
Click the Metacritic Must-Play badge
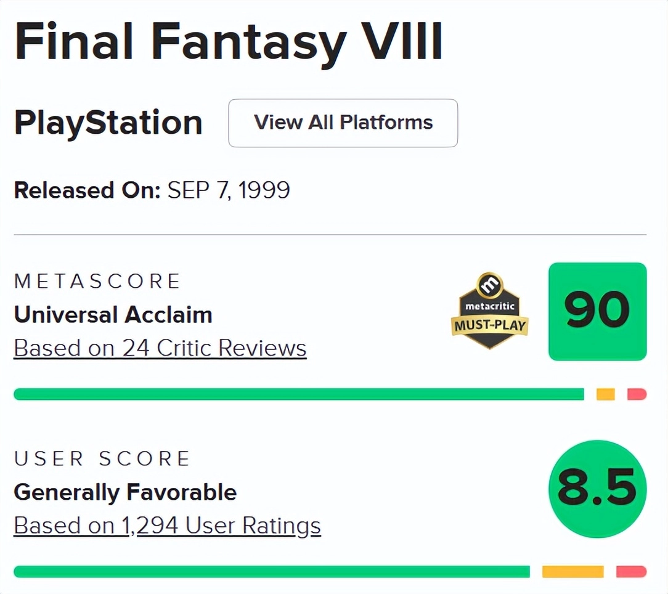[x=490, y=311]
